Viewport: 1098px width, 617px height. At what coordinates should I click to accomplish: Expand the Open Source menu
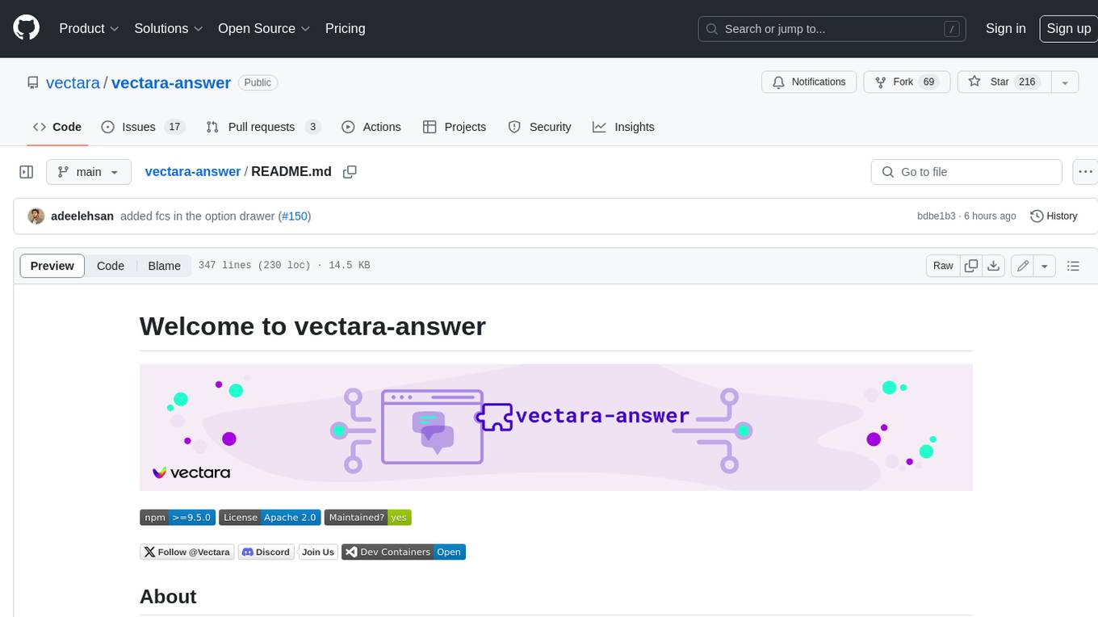tap(264, 28)
